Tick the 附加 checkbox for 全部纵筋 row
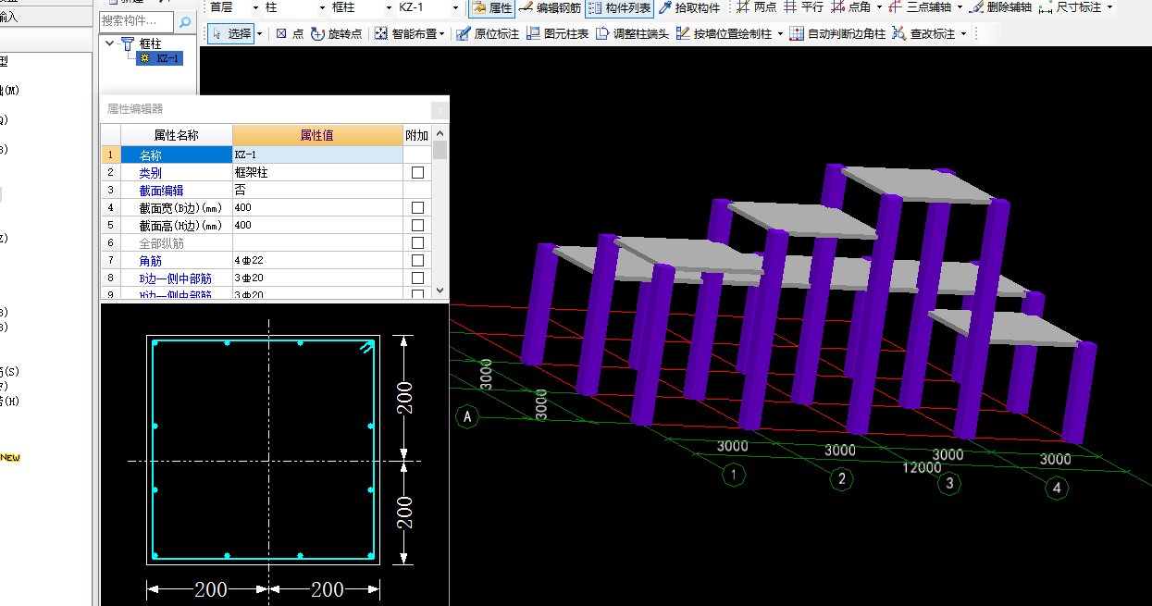1152x606 pixels. 418,242
